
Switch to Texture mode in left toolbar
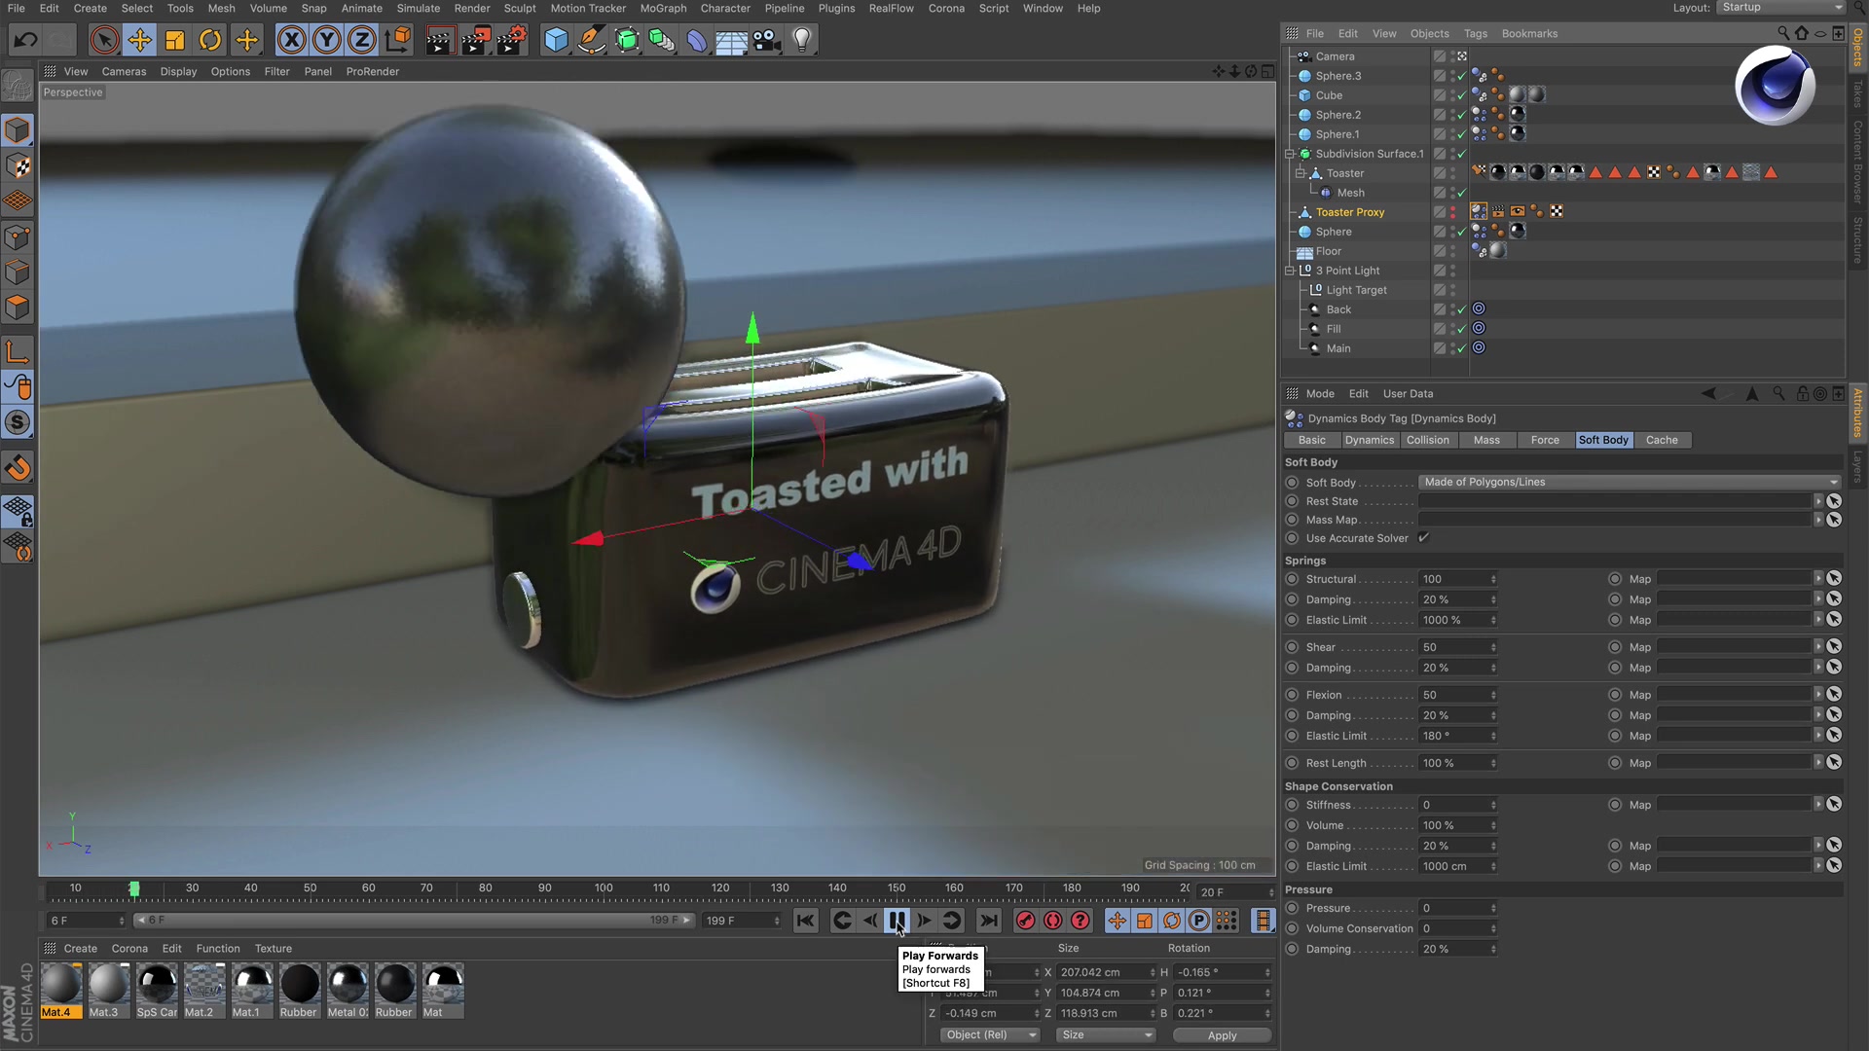point(18,165)
